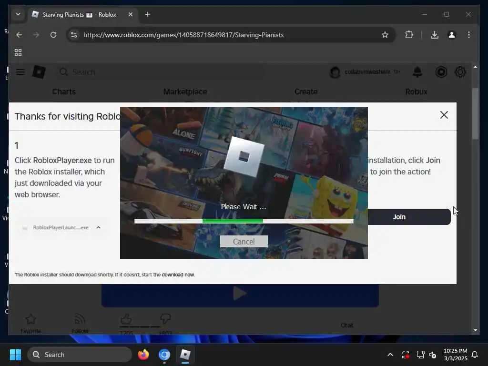The height and width of the screenshot is (366, 488).
Task: Go to Marketplace tab
Action: pyautogui.click(x=185, y=91)
